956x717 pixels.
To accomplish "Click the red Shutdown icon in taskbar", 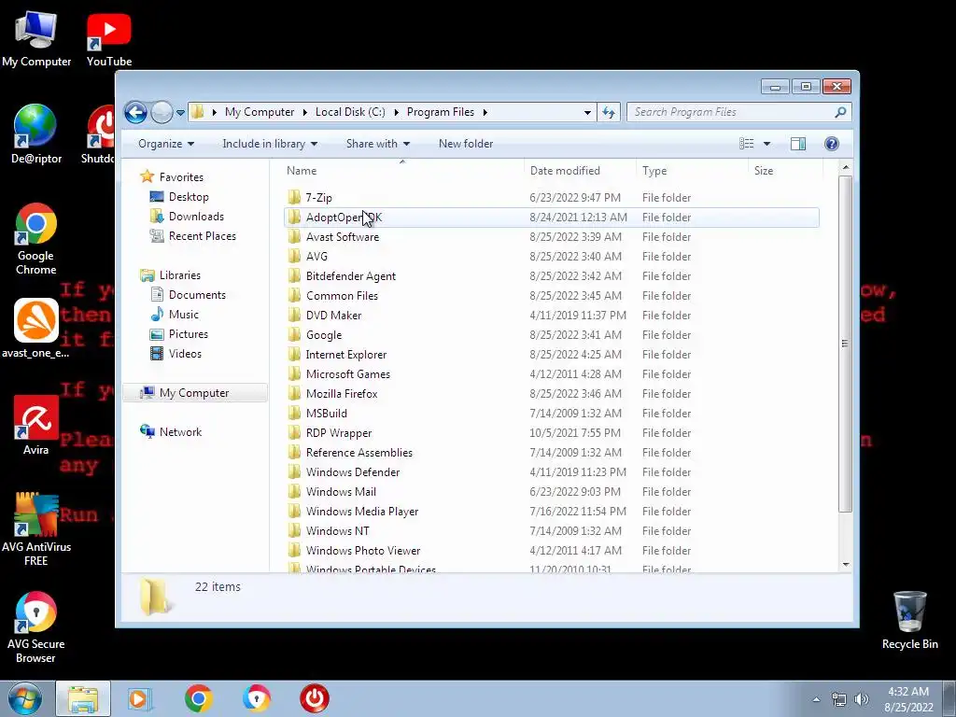I will (315, 698).
